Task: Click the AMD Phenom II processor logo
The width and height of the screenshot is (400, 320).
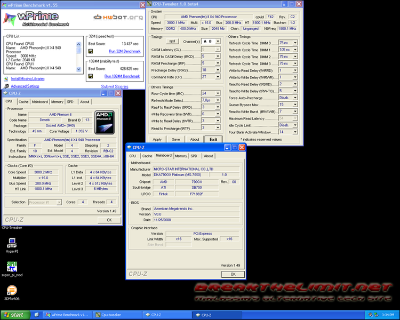Action: (x=105, y=123)
